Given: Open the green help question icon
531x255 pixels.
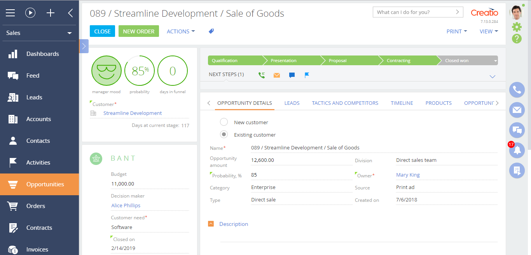Looking at the screenshot, I should point(517,38).
